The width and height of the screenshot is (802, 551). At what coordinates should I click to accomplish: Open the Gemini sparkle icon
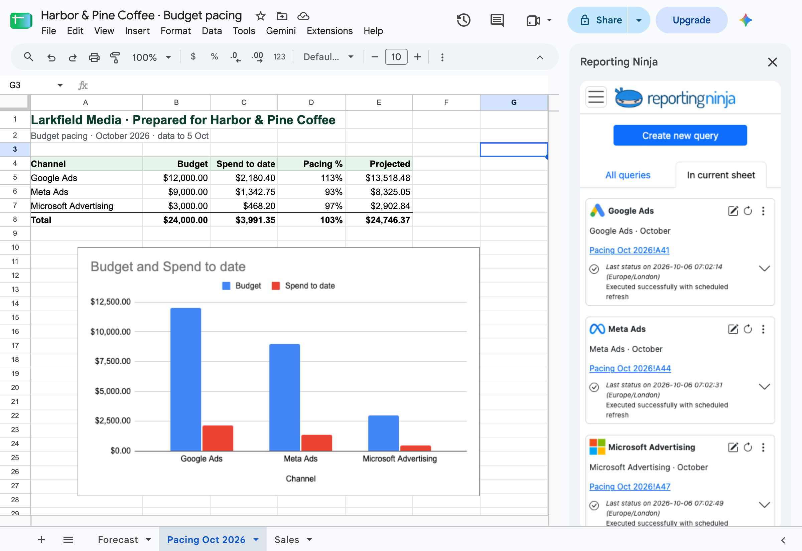pos(745,20)
